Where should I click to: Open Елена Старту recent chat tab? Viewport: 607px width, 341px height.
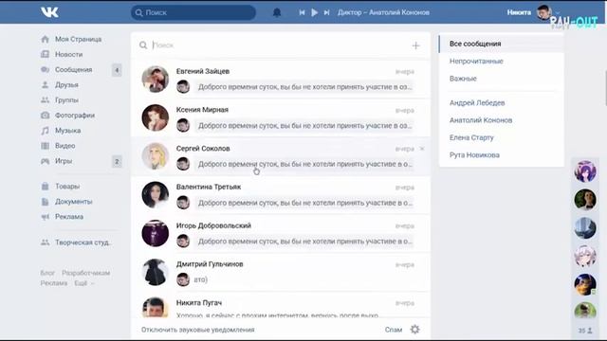[x=501, y=137]
